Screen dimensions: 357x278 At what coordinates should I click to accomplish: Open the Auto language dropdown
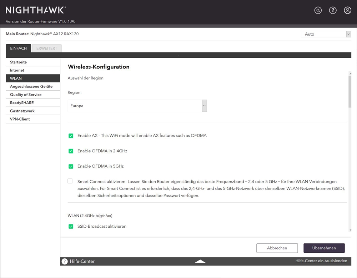pyautogui.click(x=326, y=34)
